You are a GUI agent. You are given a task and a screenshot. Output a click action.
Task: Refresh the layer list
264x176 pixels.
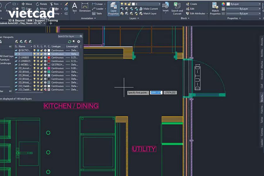tap(70, 41)
